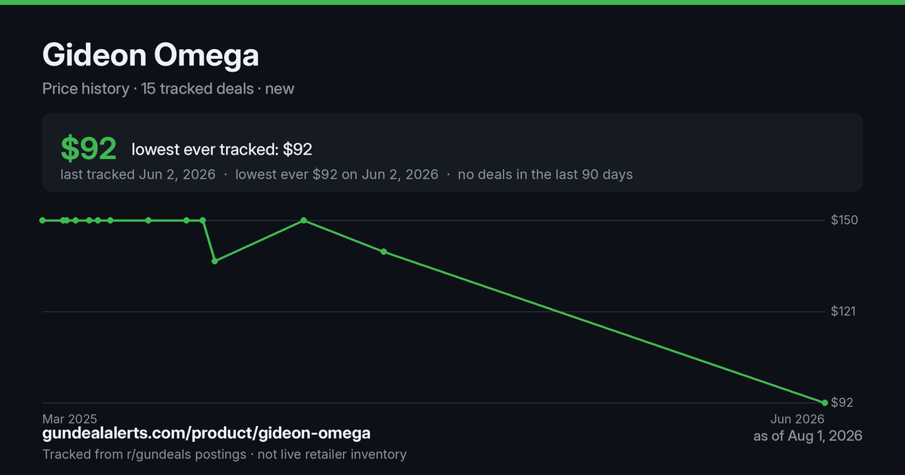Click the first data point at Mar 2025

[42, 220]
